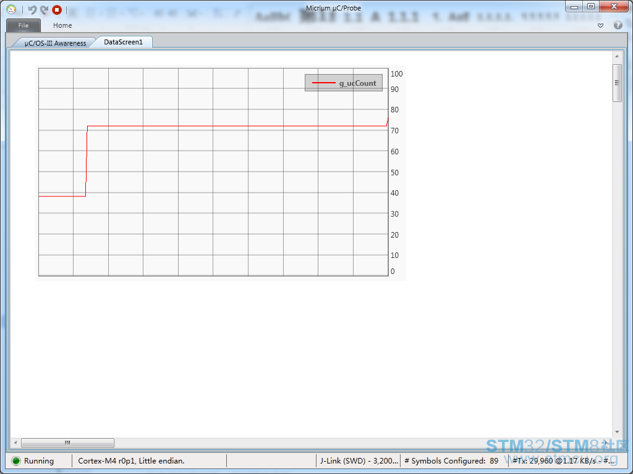
Task: Click the red line swatch in legend
Action: coord(323,83)
